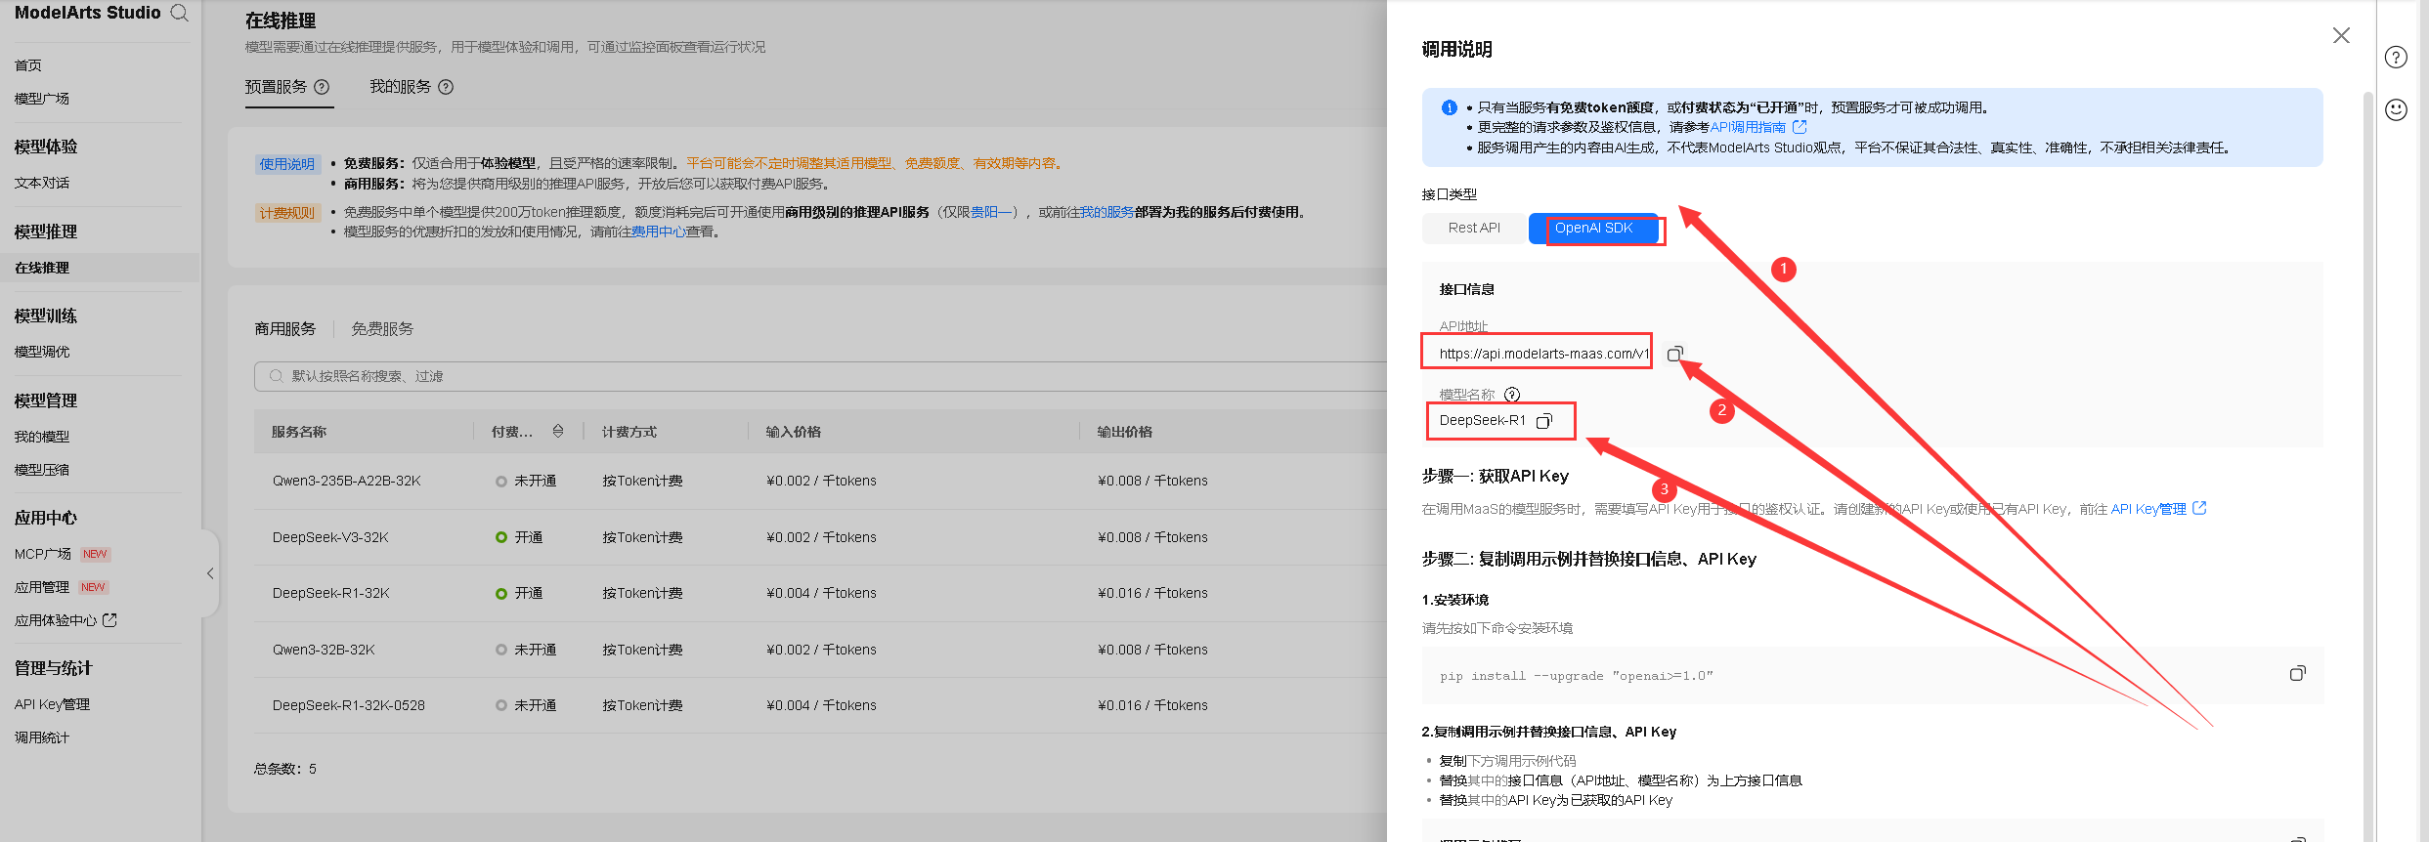The width and height of the screenshot is (2429, 842).
Task: Click the Qwen3-235B-A22B-32K service row
Action: pos(820,481)
